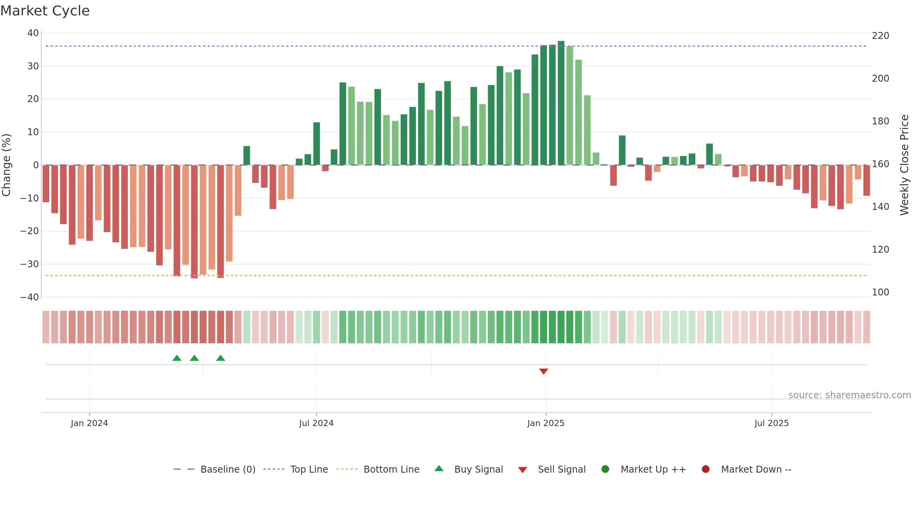
Task: Click the purple dotted Top Line legend sample
Action: pos(274,469)
